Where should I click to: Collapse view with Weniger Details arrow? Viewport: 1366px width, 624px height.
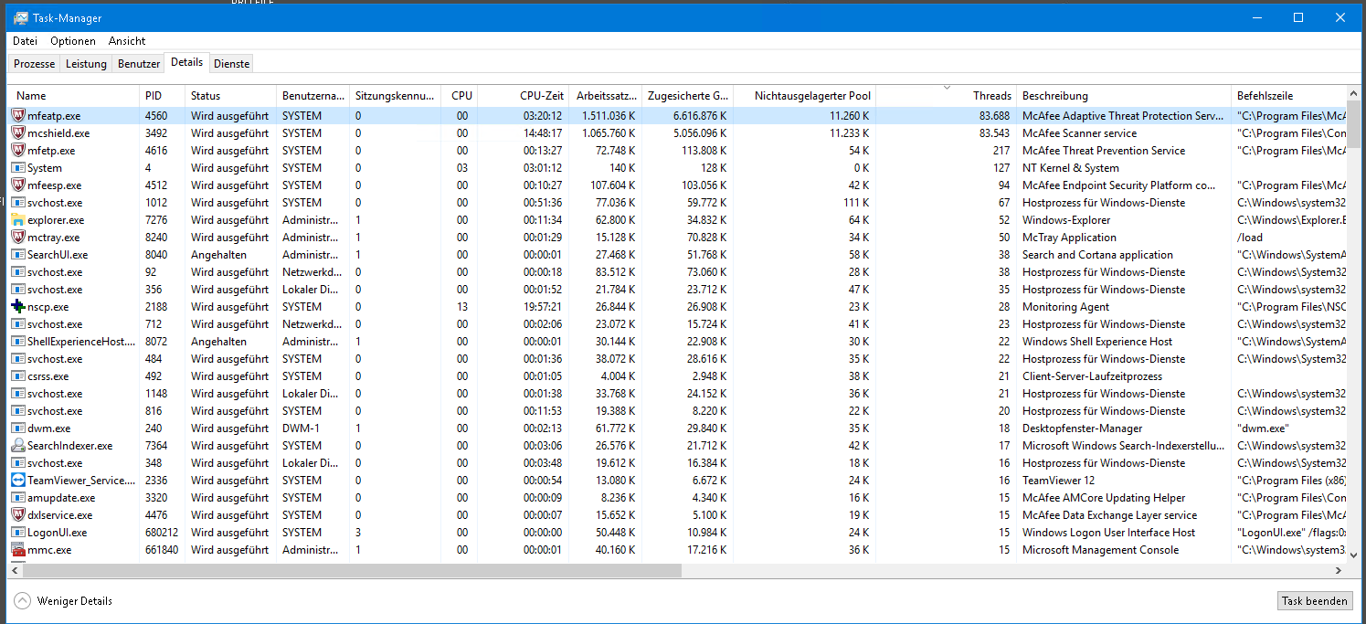pyautogui.click(x=21, y=601)
